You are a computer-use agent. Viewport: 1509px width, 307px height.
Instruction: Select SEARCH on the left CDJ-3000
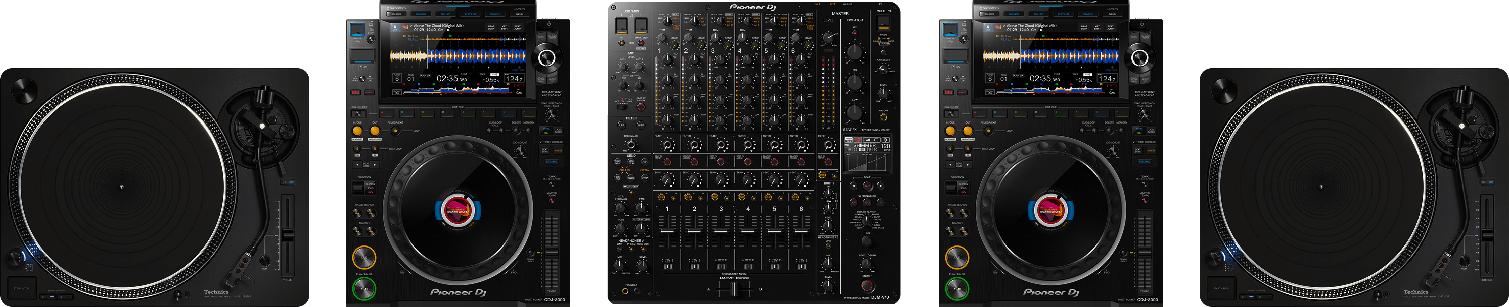click(x=495, y=14)
